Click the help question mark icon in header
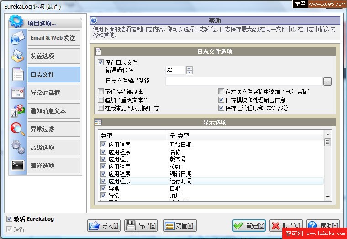The width and height of the screenshot is (347, 239). pos(94,21)
